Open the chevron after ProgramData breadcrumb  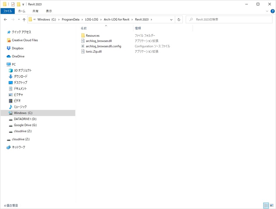click(x=82, y=19)
